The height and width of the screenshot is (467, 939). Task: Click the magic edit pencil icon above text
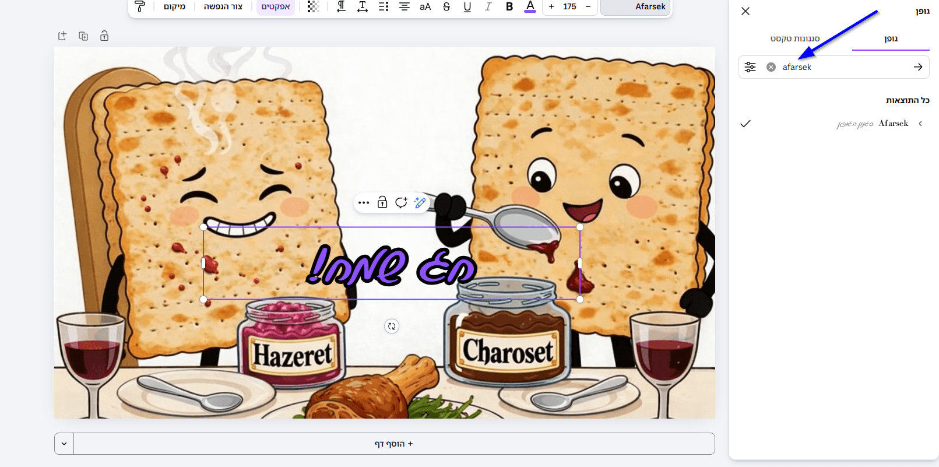coord(420,203)
